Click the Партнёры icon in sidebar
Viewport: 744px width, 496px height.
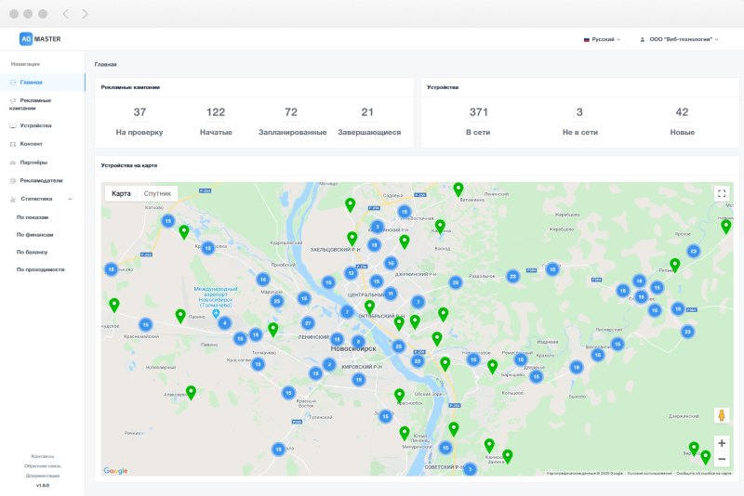[x=13, y=163]
